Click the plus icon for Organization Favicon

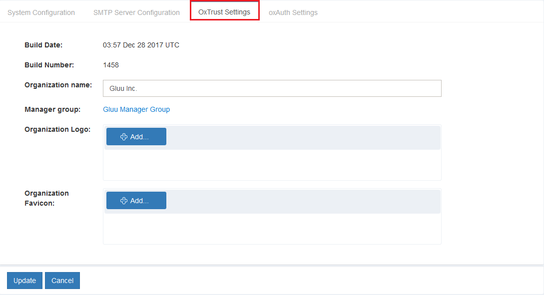pos(124,201)
